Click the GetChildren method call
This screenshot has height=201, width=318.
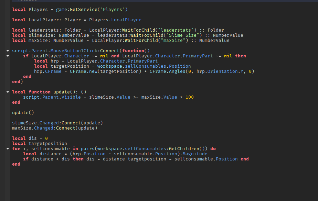[184, 148]
